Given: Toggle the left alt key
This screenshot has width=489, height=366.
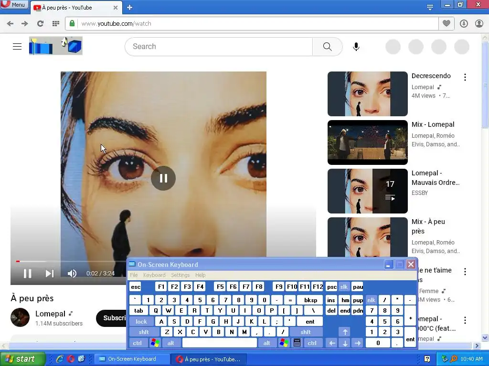Looking at the screenshot, I should pos(170,343).
